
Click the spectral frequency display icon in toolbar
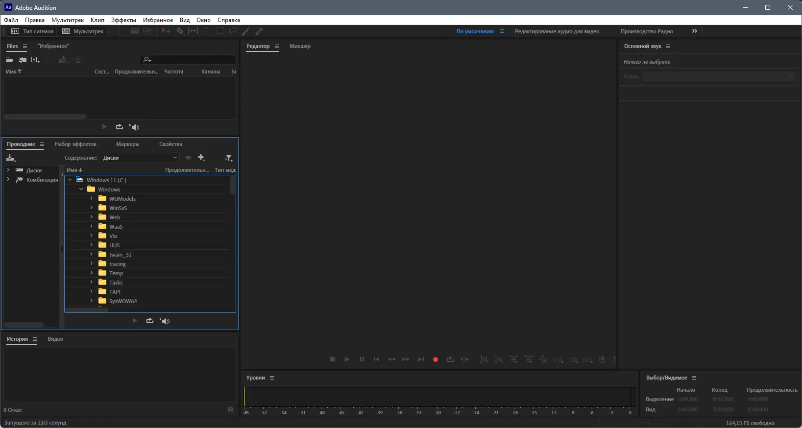pos(135,31)
